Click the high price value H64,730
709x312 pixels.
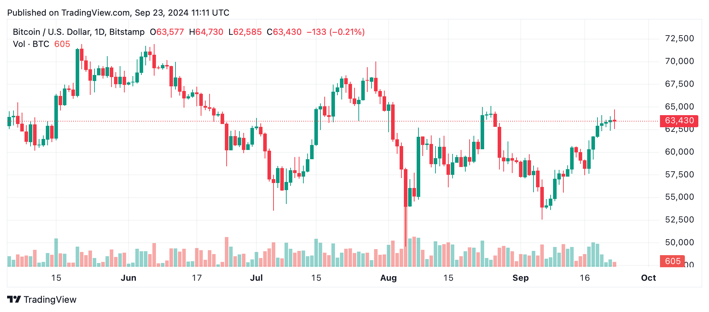(206, 32)
